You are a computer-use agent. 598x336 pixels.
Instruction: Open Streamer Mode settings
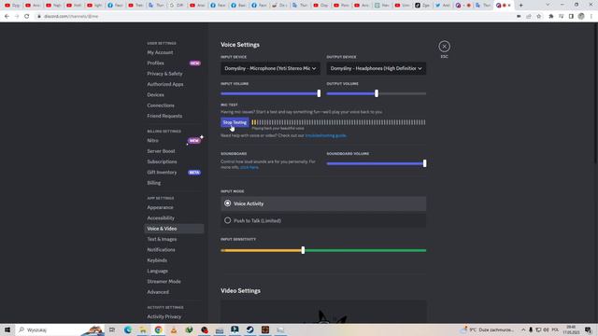(x=164, y=282)
